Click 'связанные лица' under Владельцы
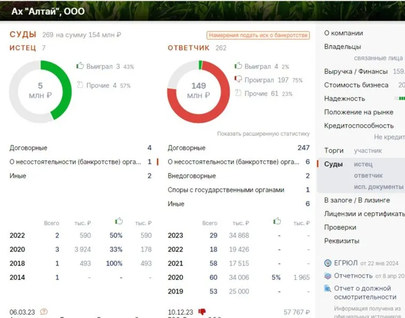Viewport: 405px width, 318px height. pos(378,58)
